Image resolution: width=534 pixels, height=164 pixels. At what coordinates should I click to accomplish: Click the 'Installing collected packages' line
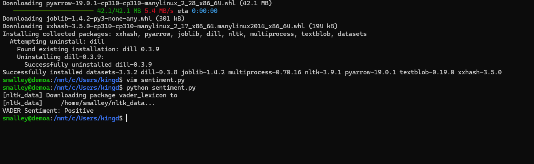185,34
